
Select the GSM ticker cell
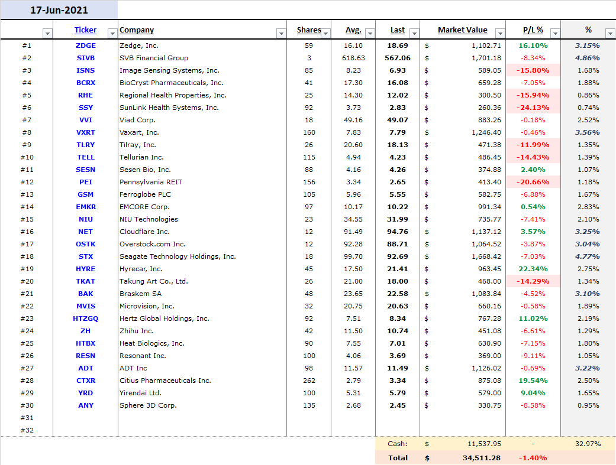click(86, 194)
